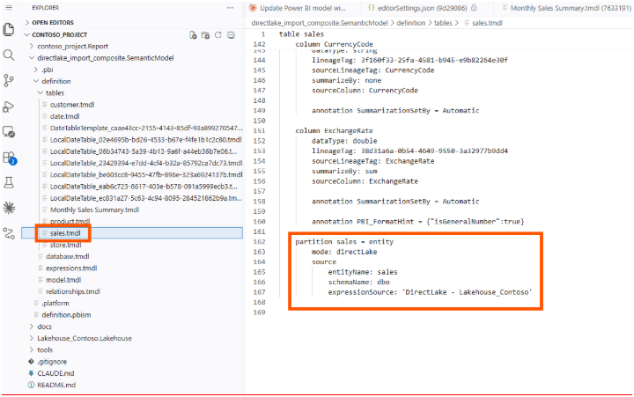The image size is (634, 397).
Task: Click line 'entityName: sales'
Action: coord(363,272)
